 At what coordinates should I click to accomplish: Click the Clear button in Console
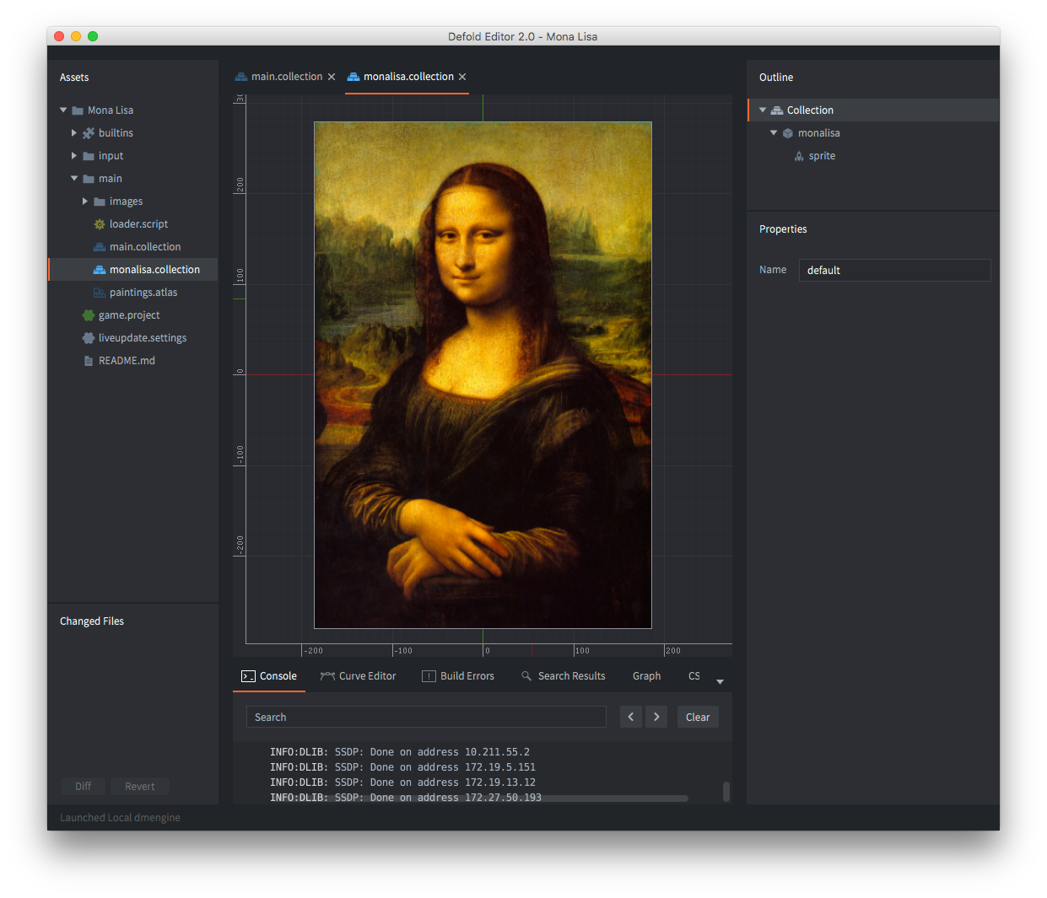[x=698, y=717]
